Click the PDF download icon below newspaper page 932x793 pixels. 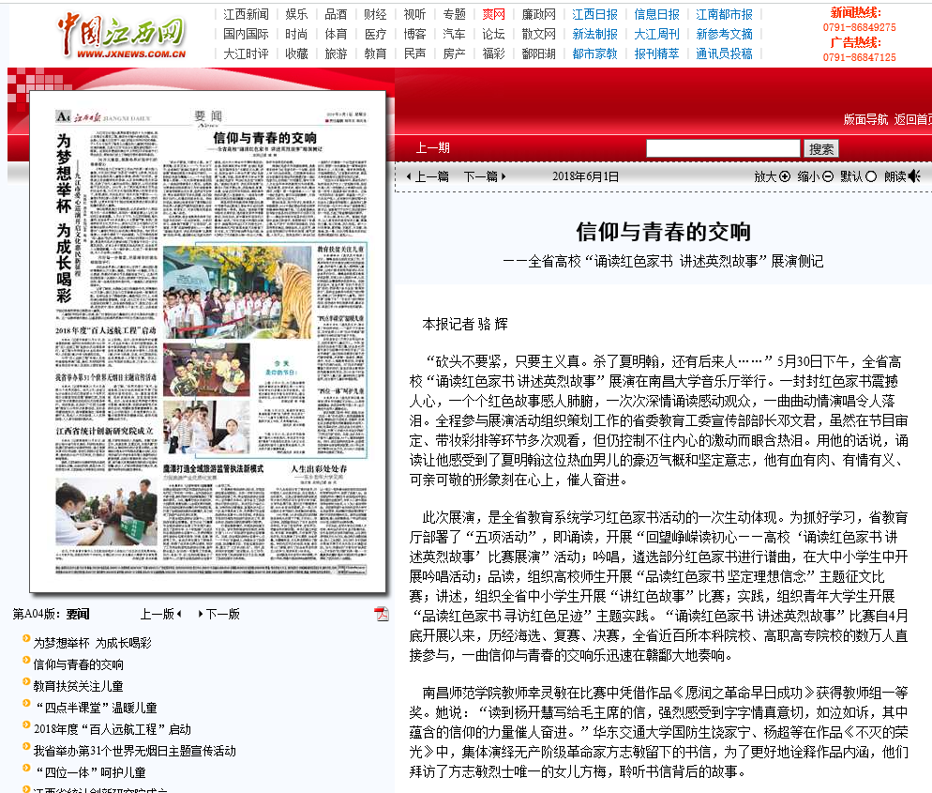[x=382, y=614]
